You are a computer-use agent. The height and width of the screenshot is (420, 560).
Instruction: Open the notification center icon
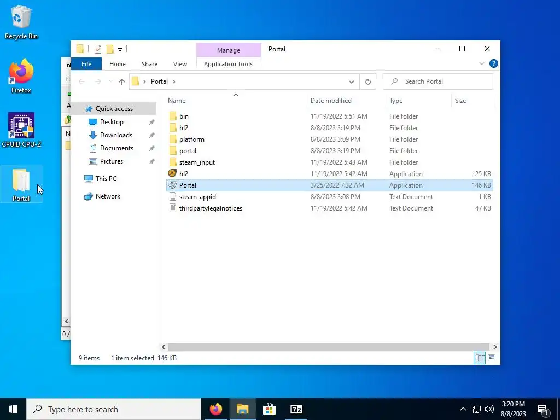click(542, 410)
